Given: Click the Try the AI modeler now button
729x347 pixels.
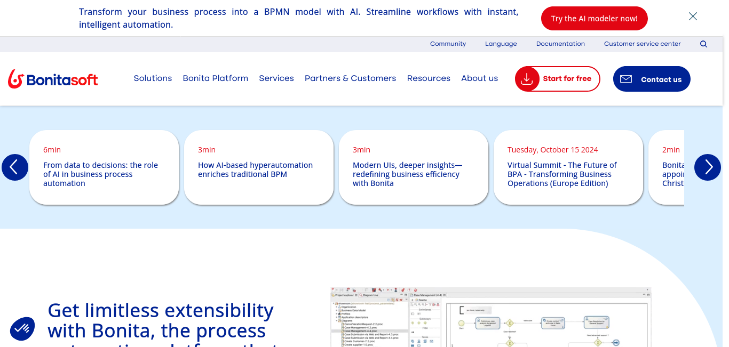Looking at the screenshot, I should click(594, 19).
